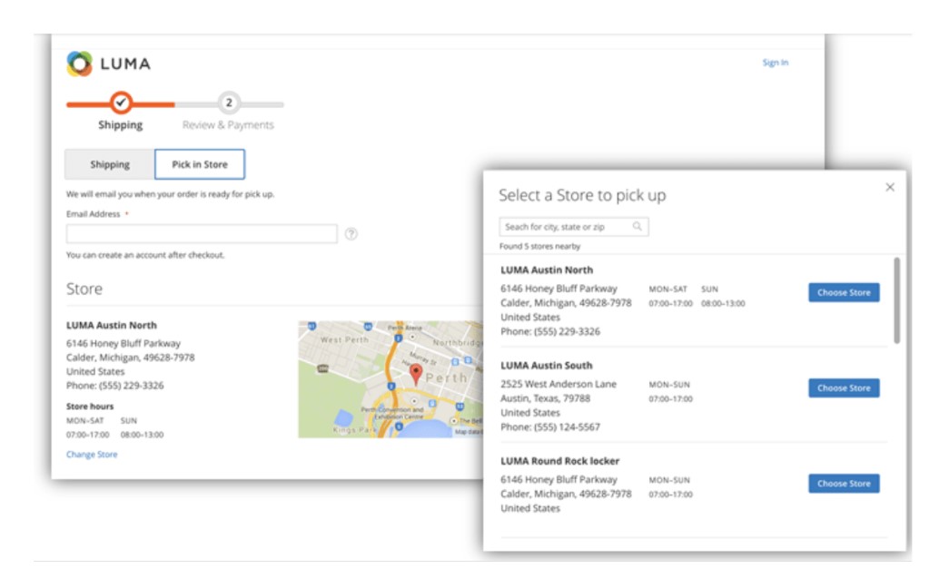The image size is (949, 588).
Task: Click "Phone: (555) 229-3326" on checkout page
Action: pyautogui.click(x=115, y=386)
